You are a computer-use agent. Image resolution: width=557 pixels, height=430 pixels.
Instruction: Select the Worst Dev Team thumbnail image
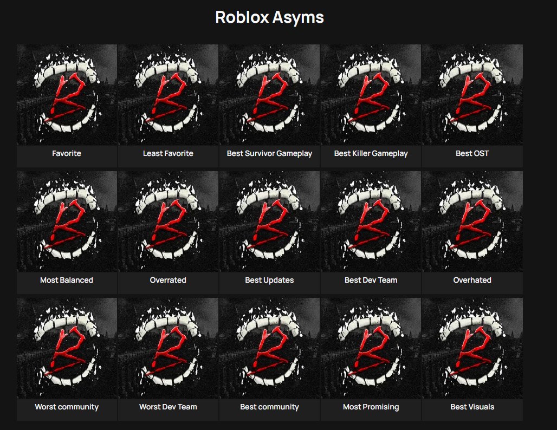pyautogui.click(x=168, y=348)
